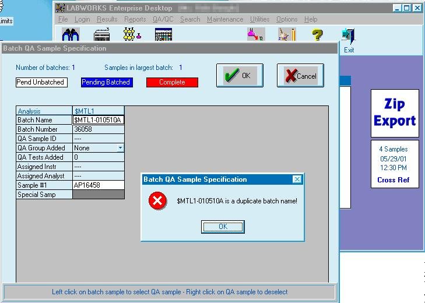
Task: Open the QA/QC menu
Action: point(163,19)
